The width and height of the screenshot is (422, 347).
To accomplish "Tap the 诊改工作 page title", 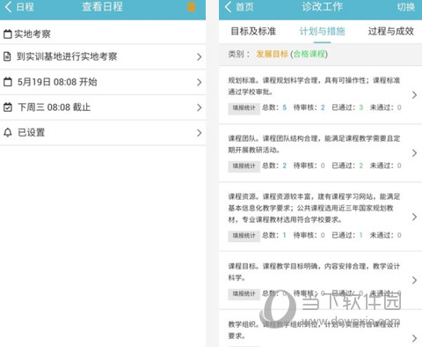I will pos(323,7).
